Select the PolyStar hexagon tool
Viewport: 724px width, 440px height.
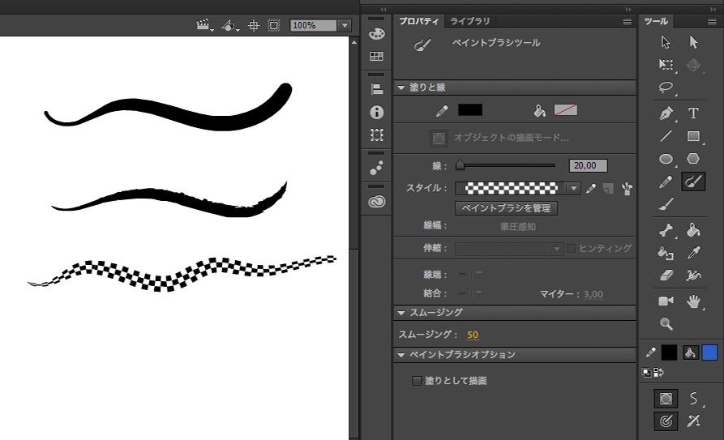(x=693, y=159)
